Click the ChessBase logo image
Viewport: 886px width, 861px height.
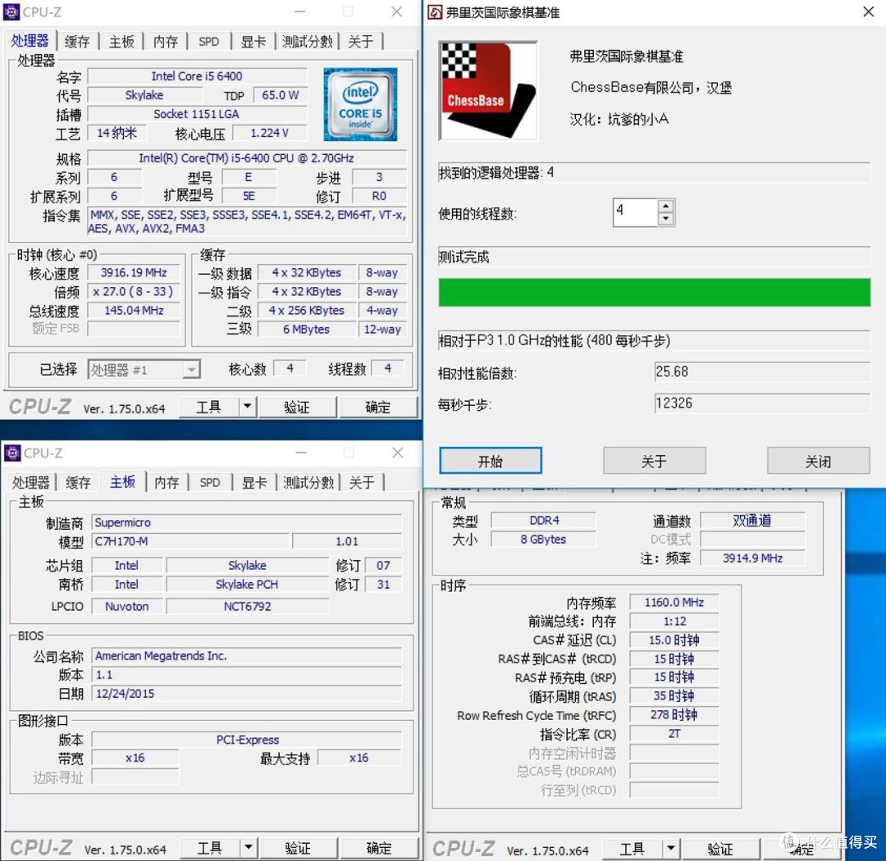click(488, 91)
